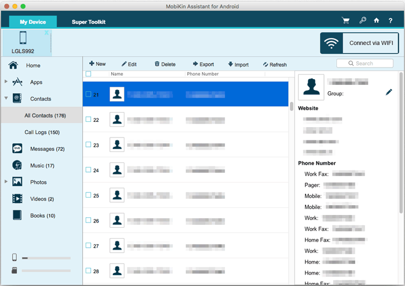Click the details panel scrollbar
The height and width of the screenshot is (286, 405).
pos(401,143)
